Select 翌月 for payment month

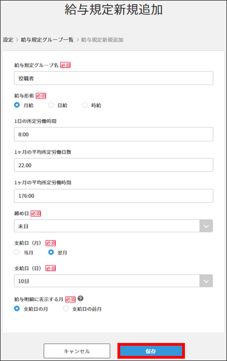[51, 253]
